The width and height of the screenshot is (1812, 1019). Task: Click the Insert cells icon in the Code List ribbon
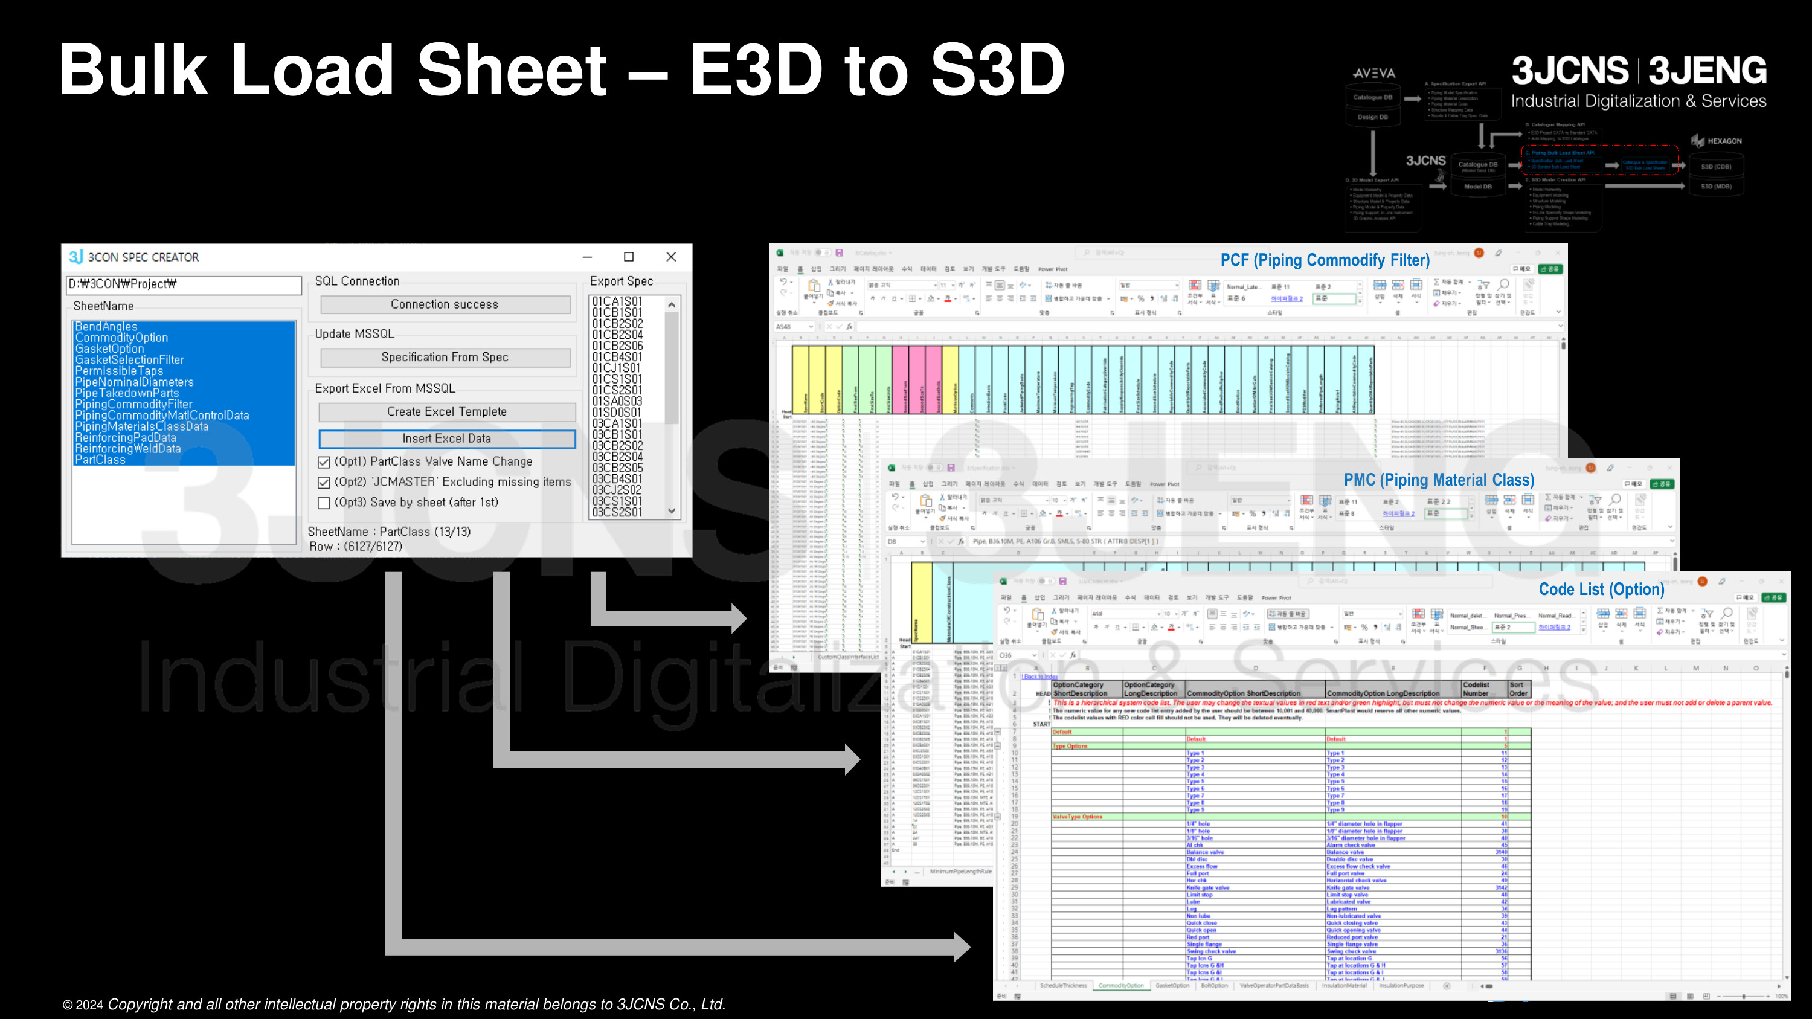pos(1602,614)
